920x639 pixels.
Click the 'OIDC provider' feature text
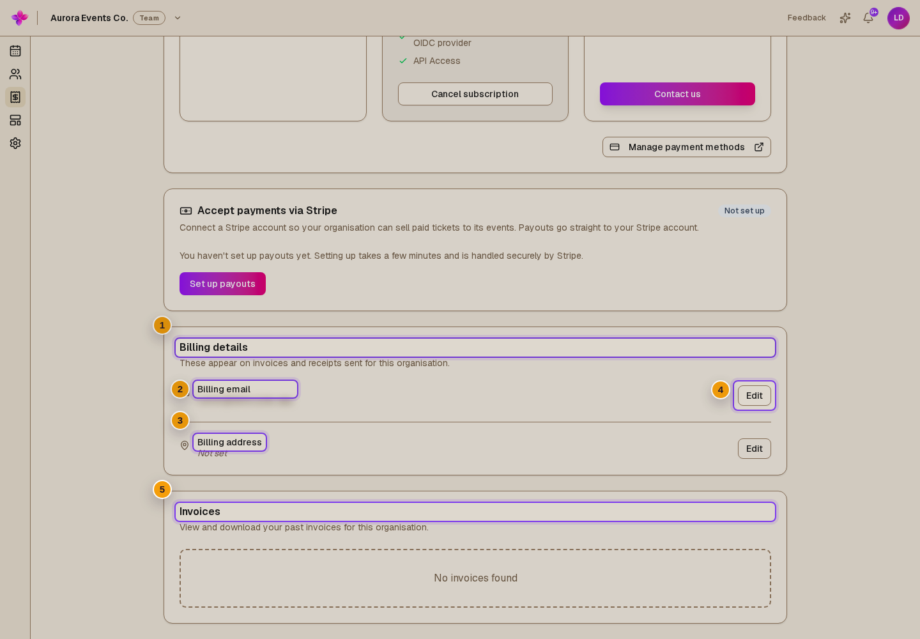[x=442, y=43]
